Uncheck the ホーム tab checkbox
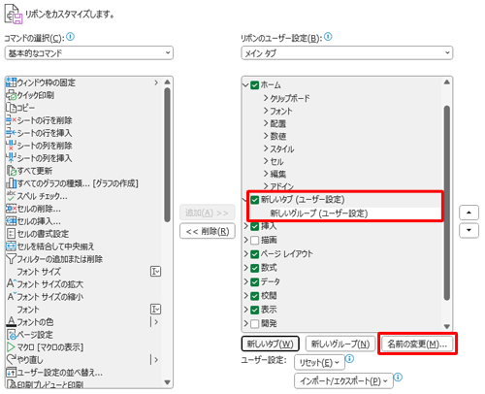 click(255, 85)
